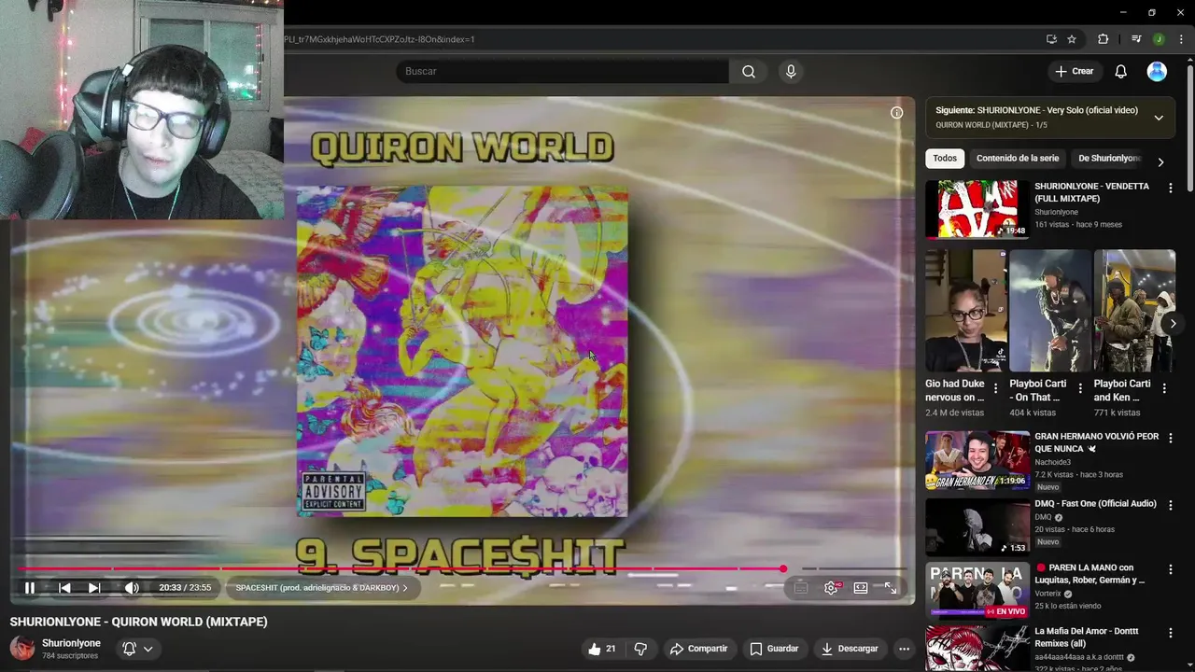1195x672 pixels.
Task: Open Chrome profile J icon
Action: coord(1159,39)
